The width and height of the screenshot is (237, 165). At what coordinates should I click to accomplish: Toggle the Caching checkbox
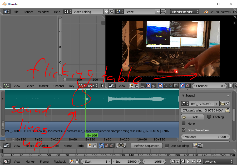[209, 117]
